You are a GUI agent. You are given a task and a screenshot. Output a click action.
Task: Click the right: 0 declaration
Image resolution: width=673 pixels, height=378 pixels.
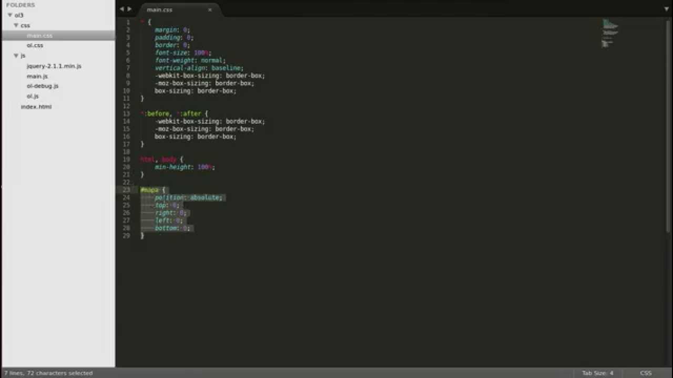click(171, 213)
